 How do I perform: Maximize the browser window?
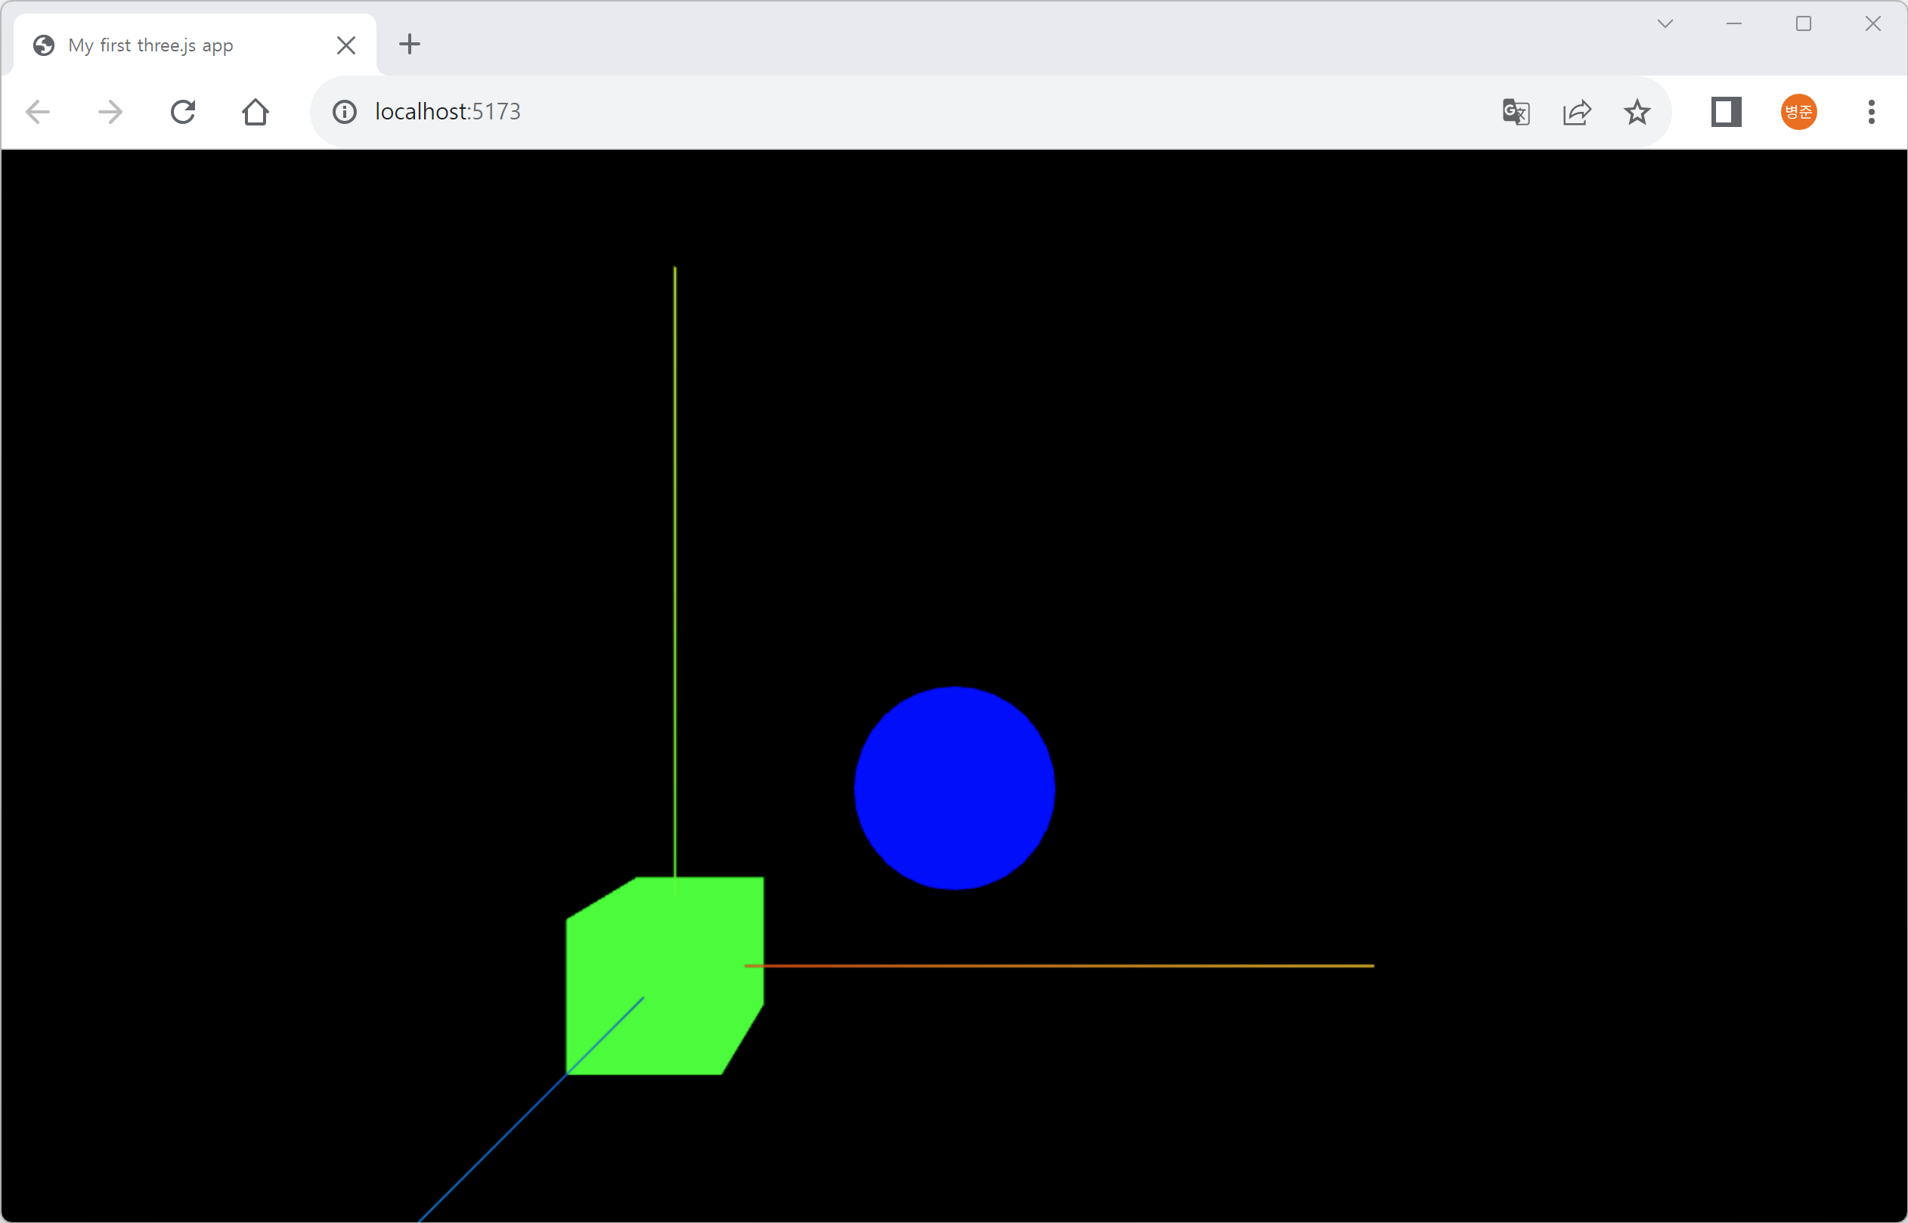pyautogui.click(x=1803, y=24)
